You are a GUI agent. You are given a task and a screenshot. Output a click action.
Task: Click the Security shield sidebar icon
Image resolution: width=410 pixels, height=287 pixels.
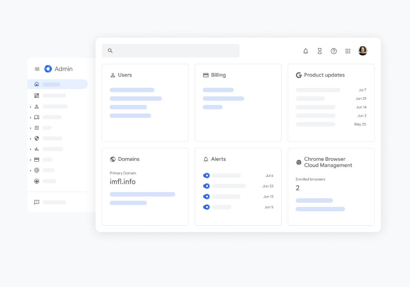(37, 138)
